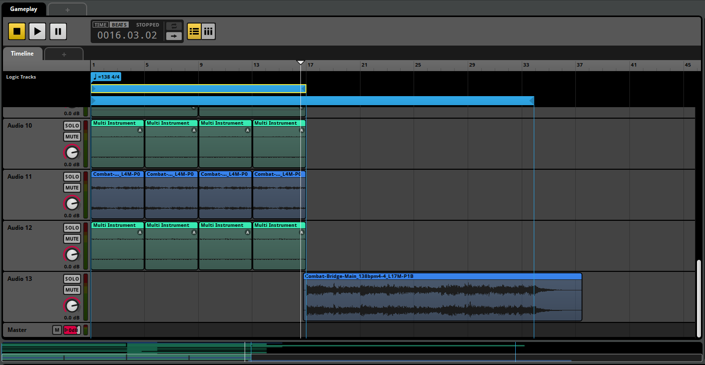Select the Audio 12 track header name
The image size is (705, 365).
(20, 228)
